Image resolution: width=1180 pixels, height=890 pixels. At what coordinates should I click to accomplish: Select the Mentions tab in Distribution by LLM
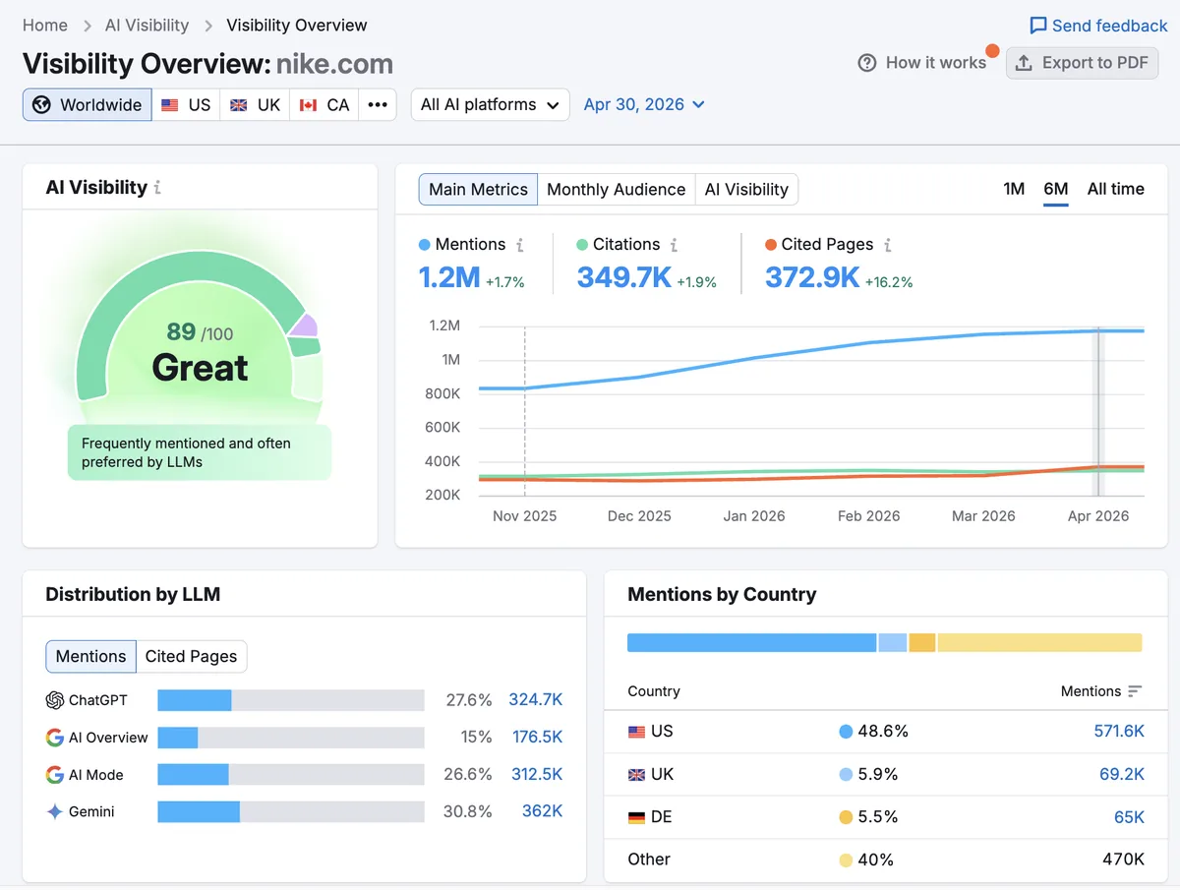(x=90, y=657)
